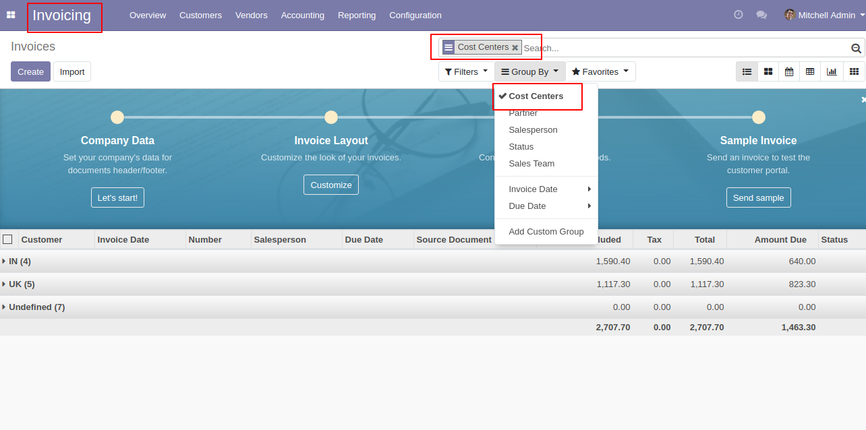Open the Filters dropdown
Image resolution: width=866 pixels, height=430 pixels.
[x=466, y=71]
